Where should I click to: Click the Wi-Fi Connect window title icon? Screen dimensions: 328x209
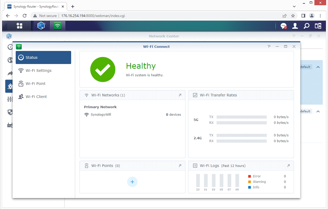pyautogui.click(x=19, y=47)
